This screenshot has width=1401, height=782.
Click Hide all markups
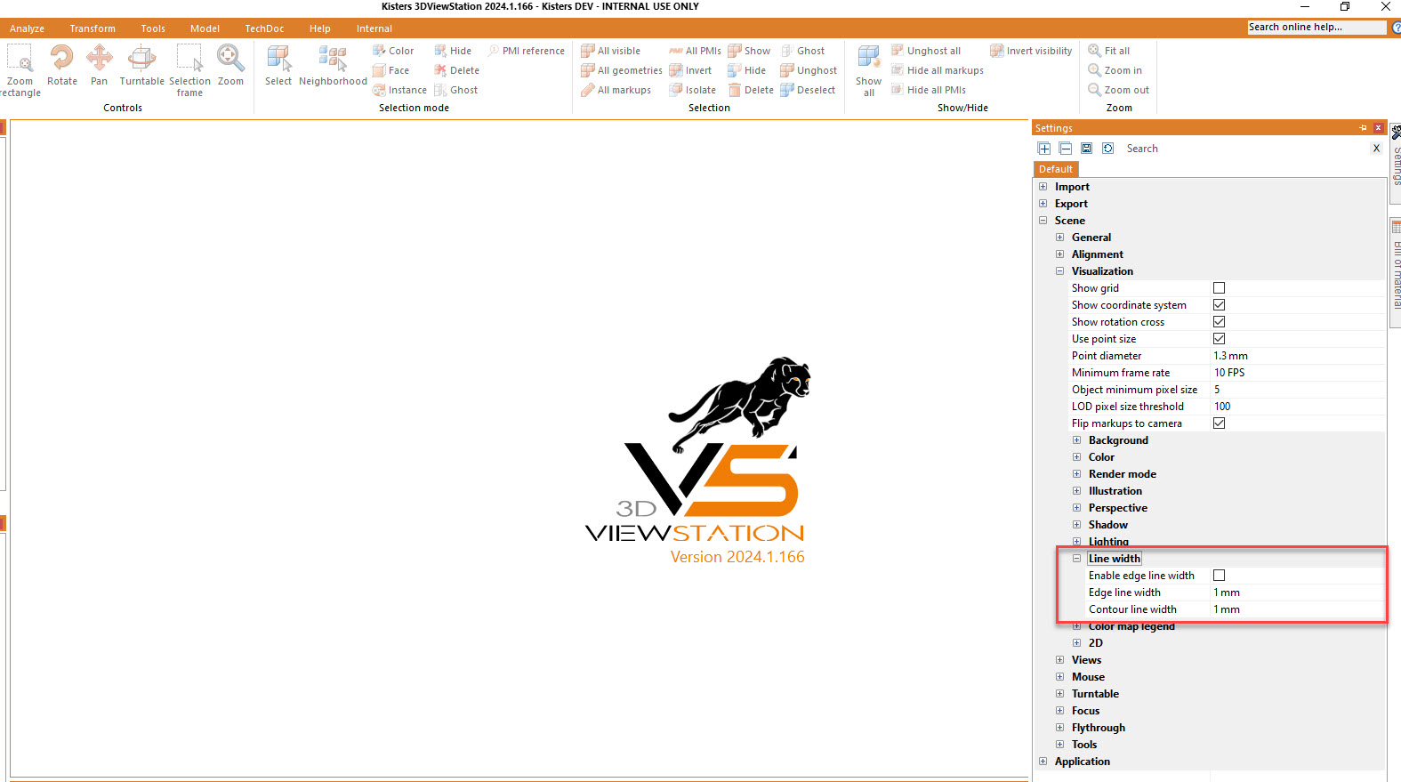(x=938, y=70)
